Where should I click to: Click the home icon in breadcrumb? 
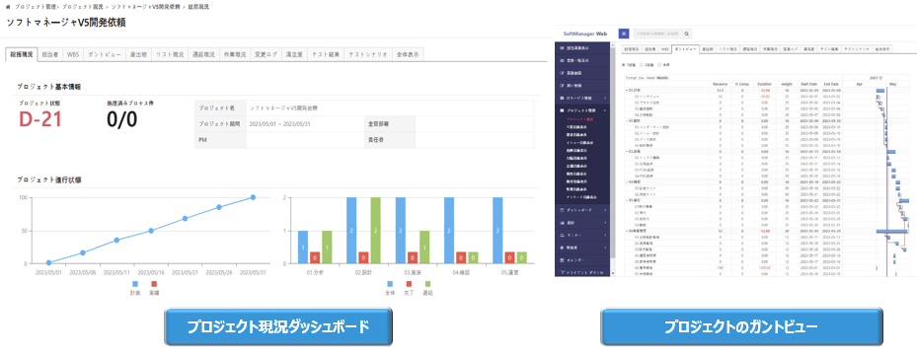(8, 7)
